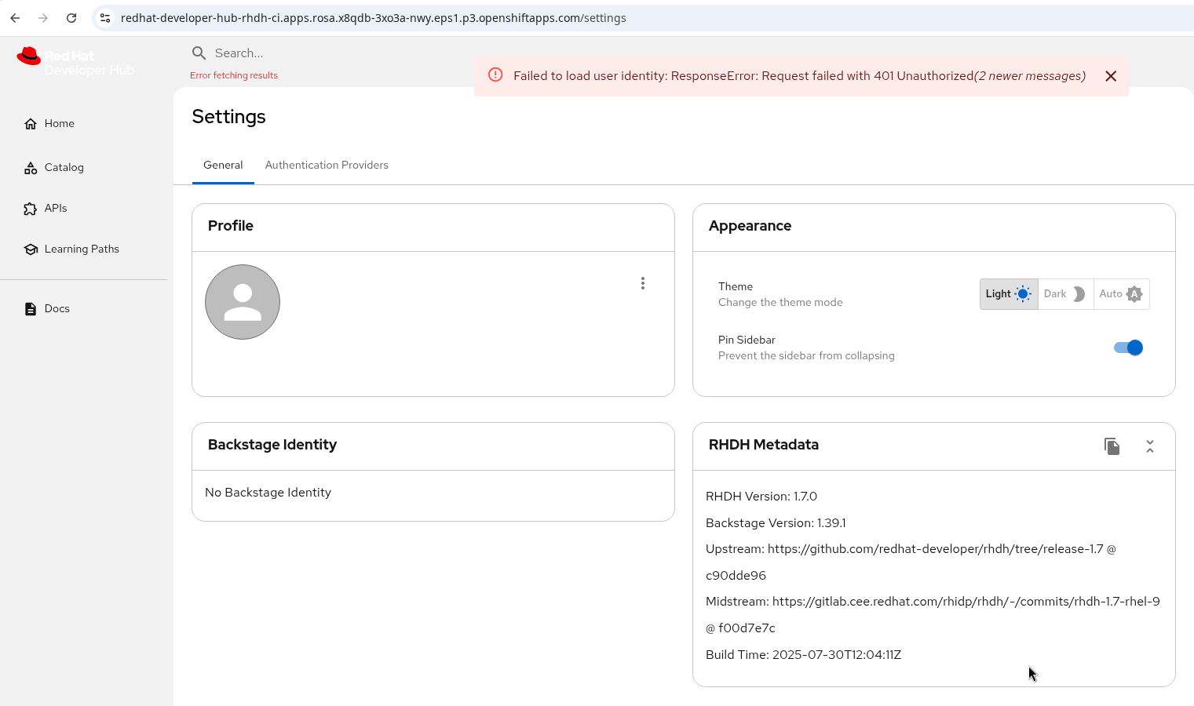Collapse the RHDH Metadata card
Image resolution: width=1194 pixels, height=706 pixels.
coord(1150,446)
